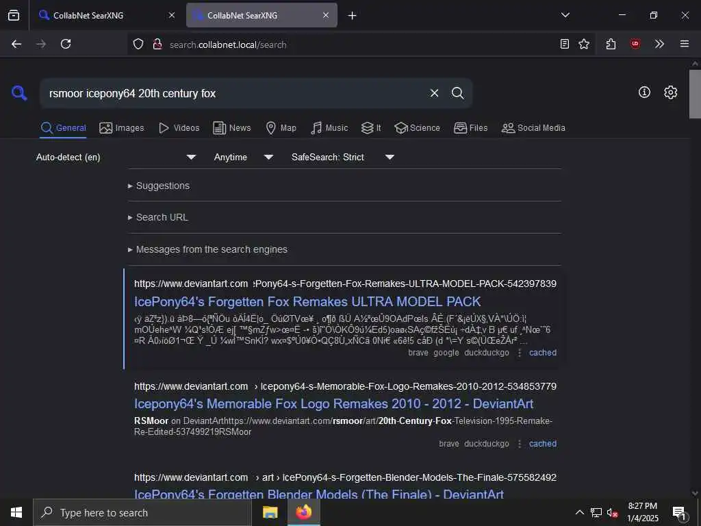Click the deviantart URL above Forgetten Blender Models
Viewport: 701px width, 526px height.
point(345,477)
